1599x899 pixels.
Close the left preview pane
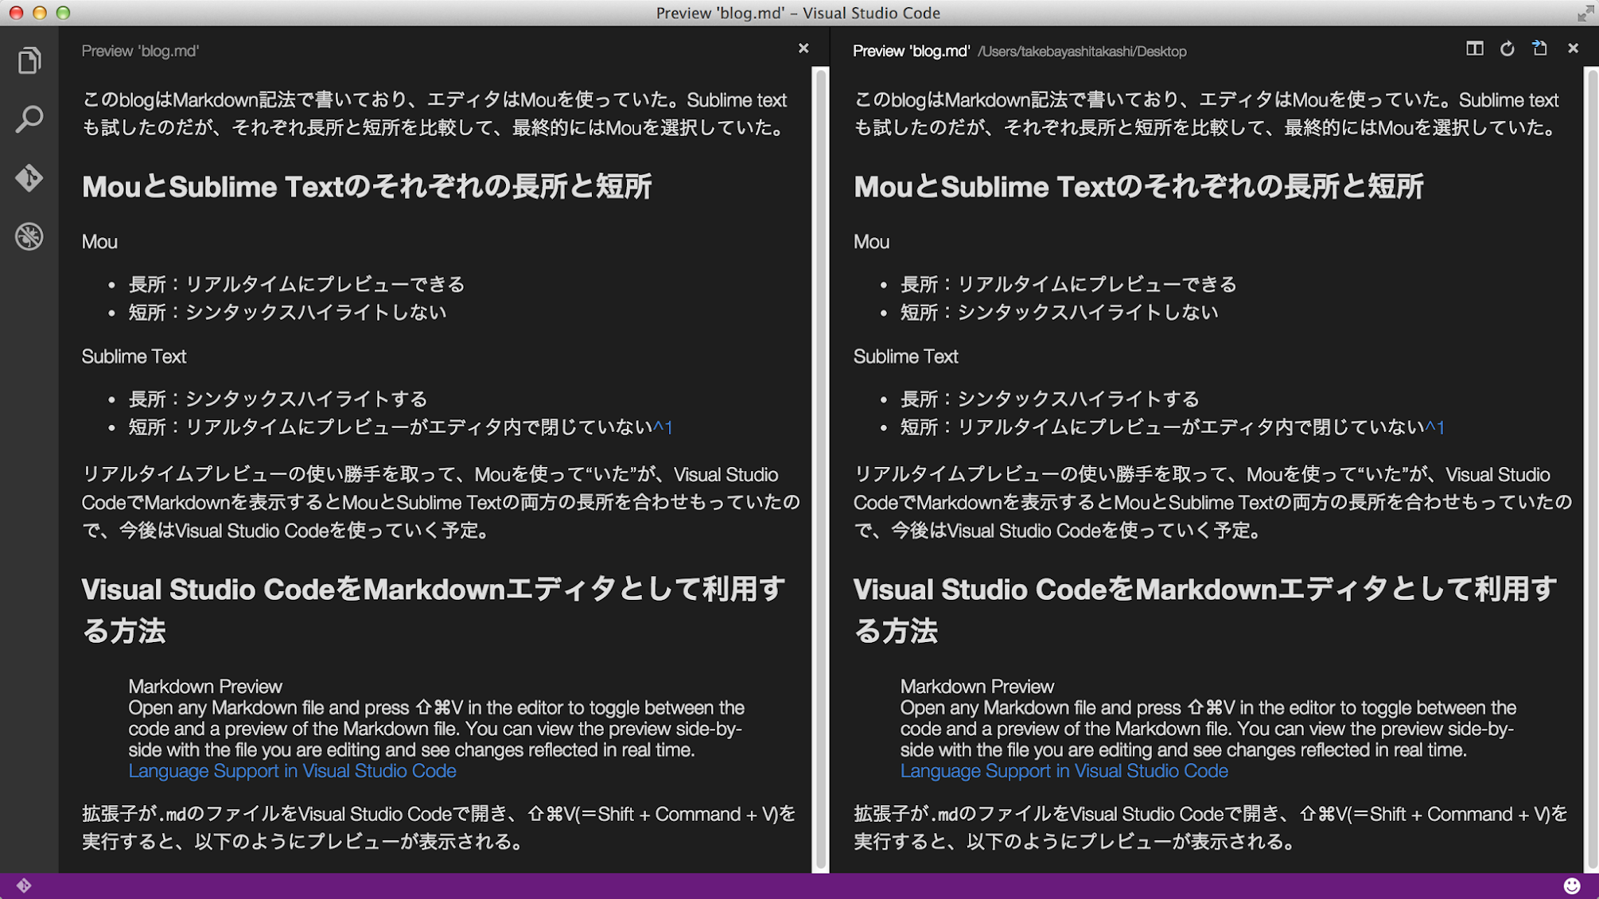[803, 49]
